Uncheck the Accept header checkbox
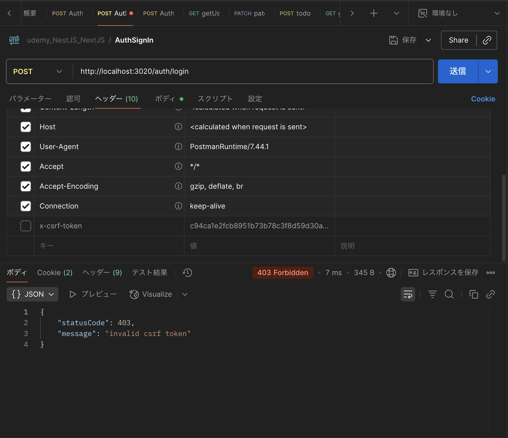The width and height of the screenshot is (508, 438). (x=26, y=166)
